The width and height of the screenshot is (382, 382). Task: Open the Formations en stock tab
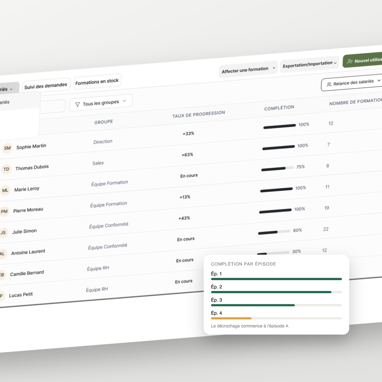97,82
